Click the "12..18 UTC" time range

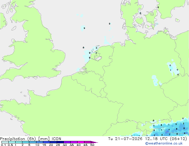point(156,139)
